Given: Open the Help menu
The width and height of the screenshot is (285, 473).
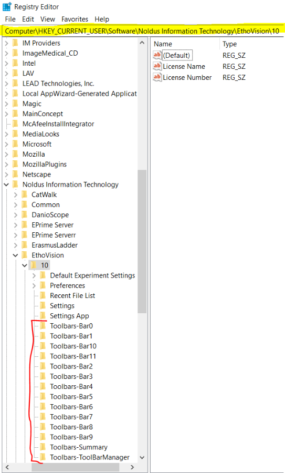Looking at the screenshot, I should coord(102,19).
